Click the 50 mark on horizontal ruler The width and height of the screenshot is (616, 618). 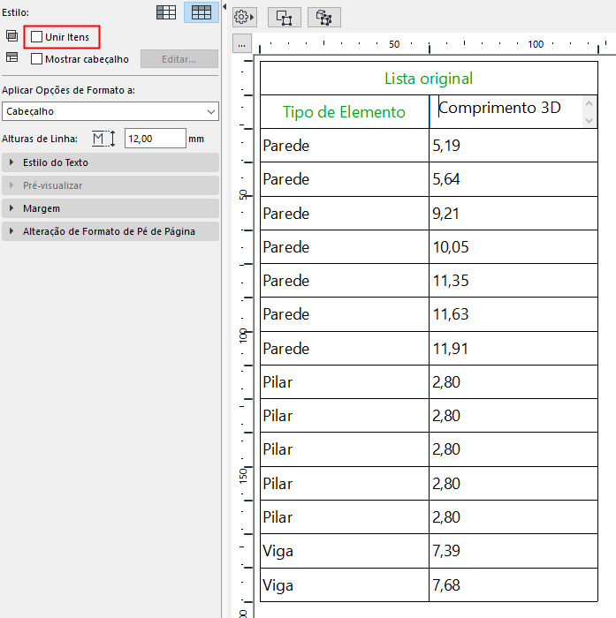(394, 44)
